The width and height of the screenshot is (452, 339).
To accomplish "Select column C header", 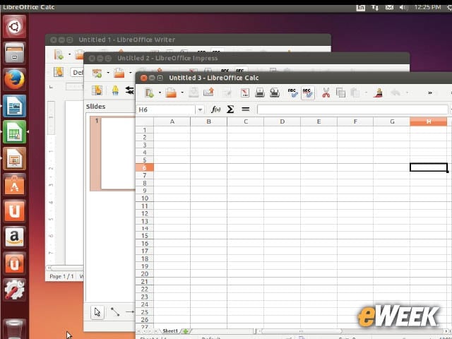I will (245, 121).
